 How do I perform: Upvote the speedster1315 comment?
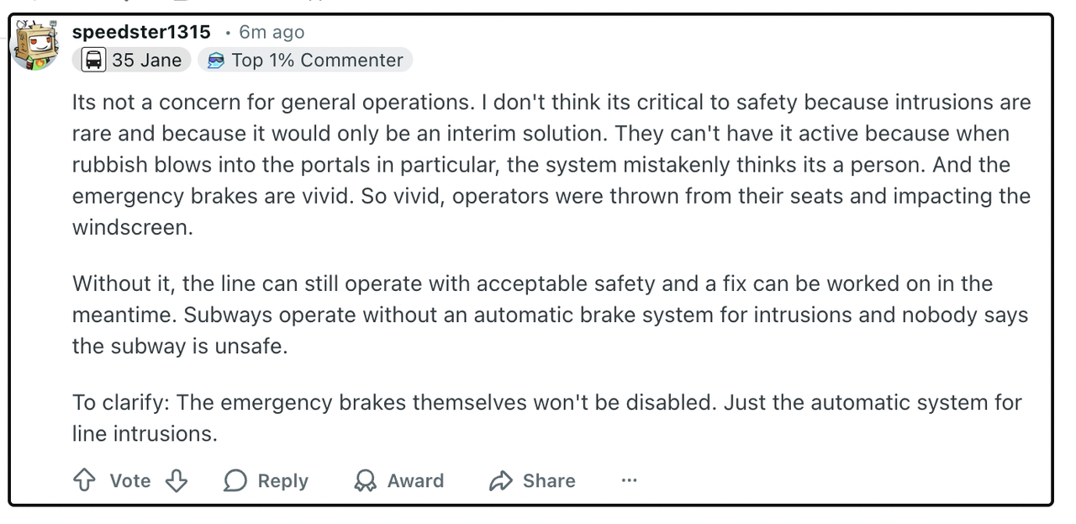(x=84, y=480)
